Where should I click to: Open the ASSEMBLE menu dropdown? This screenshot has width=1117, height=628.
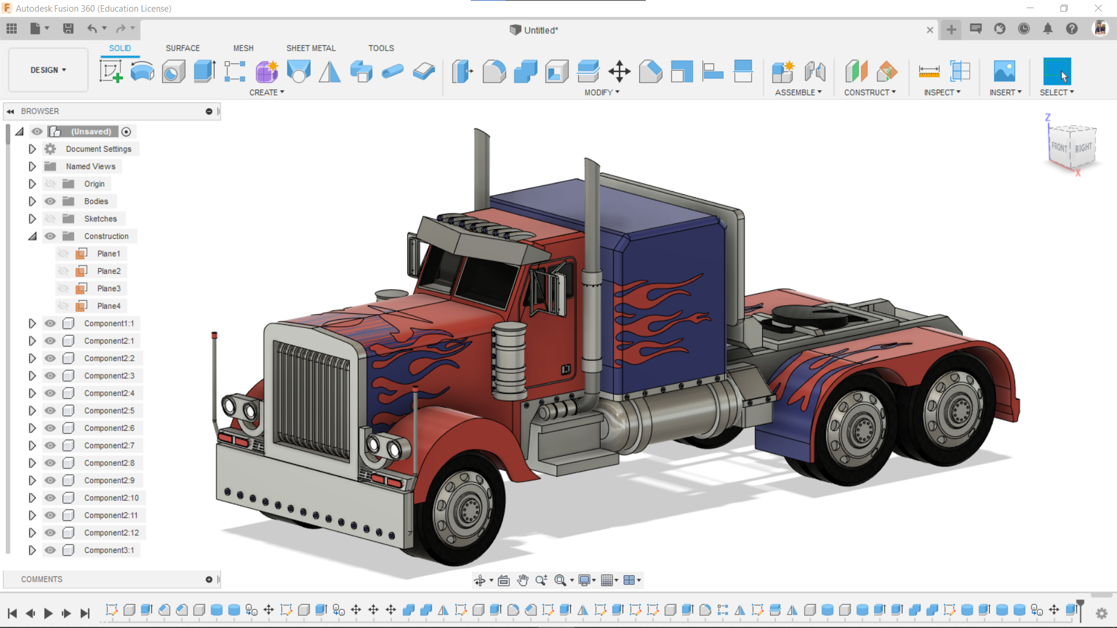tap(798, 92)
